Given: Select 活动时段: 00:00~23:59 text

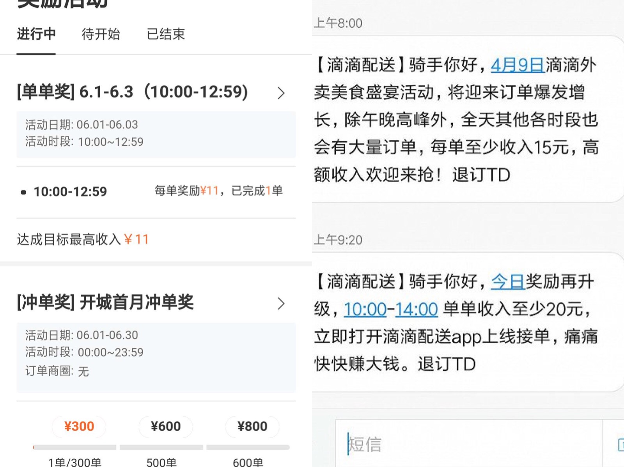Looking at the screenshot, I should (x=84, y=352).
